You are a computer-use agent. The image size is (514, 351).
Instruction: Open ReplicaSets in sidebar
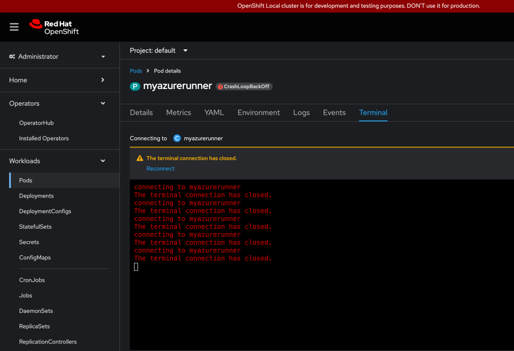tap(35, 326)
